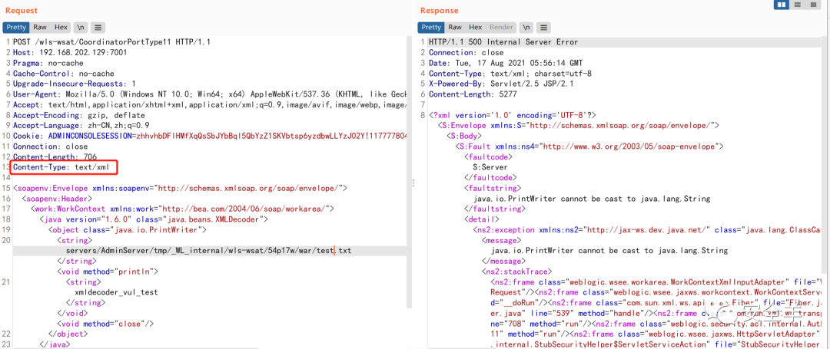Open Request panel hamburger options menu
Viewport: 830px width, 349px height.
98,28
